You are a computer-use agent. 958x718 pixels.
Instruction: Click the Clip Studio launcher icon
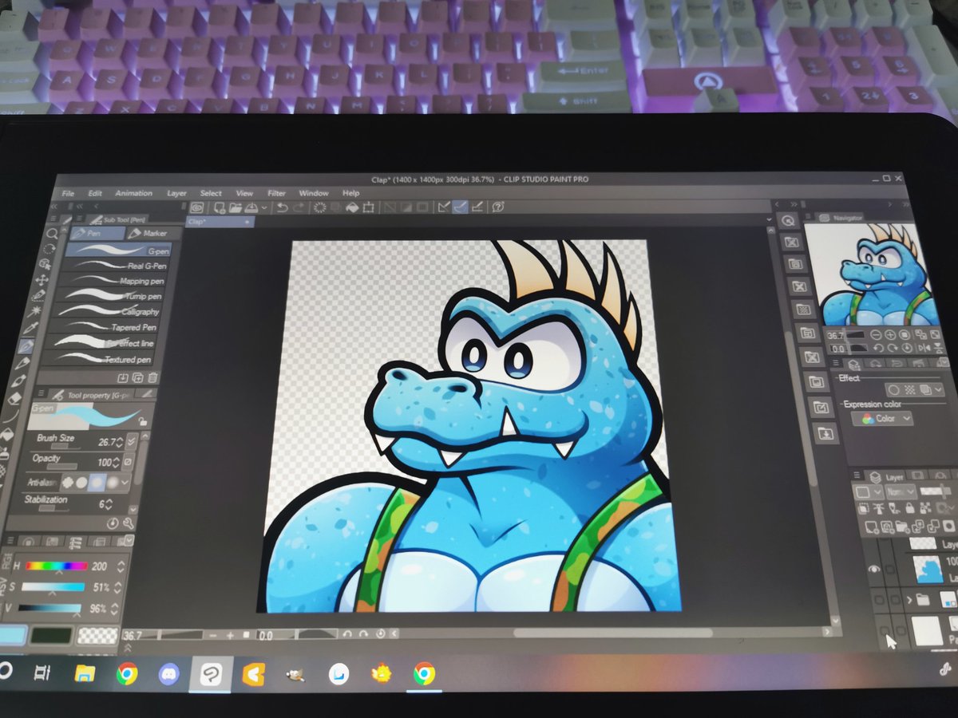click(x=196, y=207)
